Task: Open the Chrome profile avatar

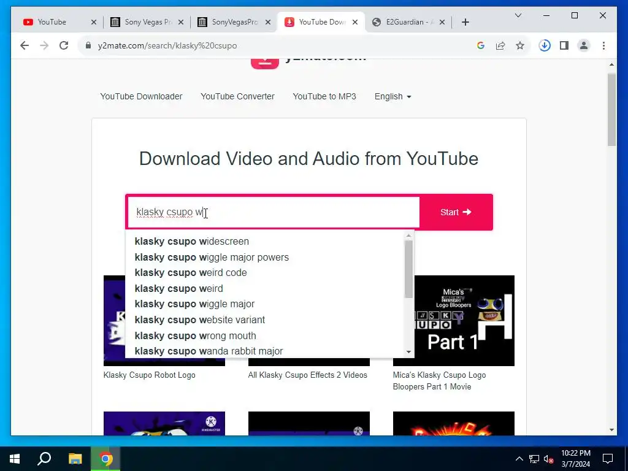Action: pos(584,45)
